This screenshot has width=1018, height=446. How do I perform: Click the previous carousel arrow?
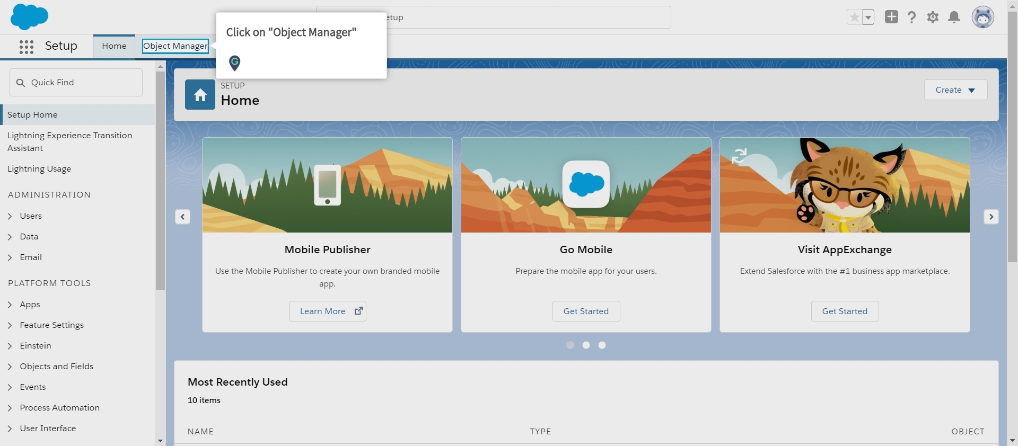[x=182, y=217]
